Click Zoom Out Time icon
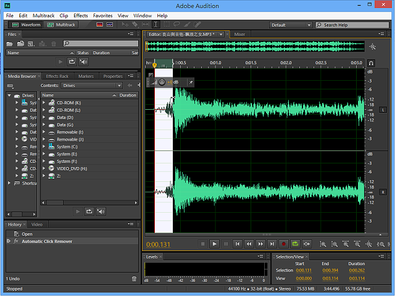The height and width of the screenshot is (296, 395). (357, 244)
